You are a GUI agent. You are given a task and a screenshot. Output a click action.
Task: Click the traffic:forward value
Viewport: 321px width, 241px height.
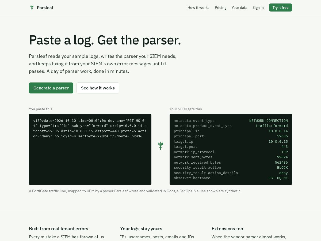tap(272, 126)
